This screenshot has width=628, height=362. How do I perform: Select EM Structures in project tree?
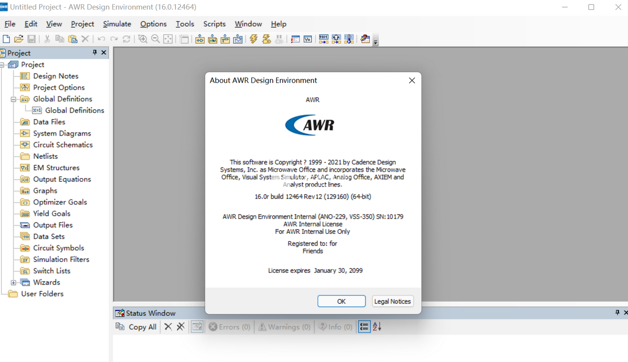tap(56, 167)
